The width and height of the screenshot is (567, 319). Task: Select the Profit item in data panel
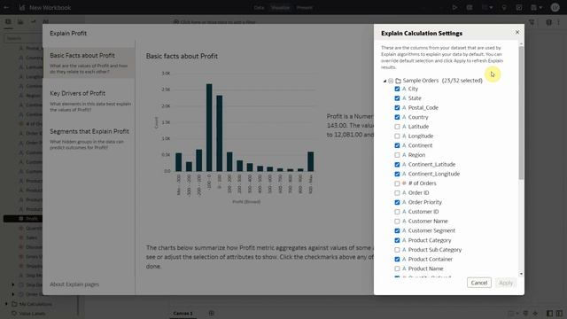pyautogui.click(x=23, y=219)
